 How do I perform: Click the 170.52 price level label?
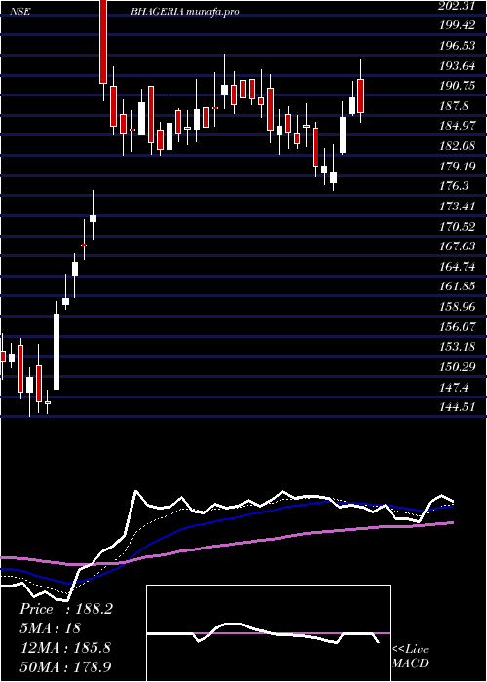pyautogui.click(x=459, y=227)
